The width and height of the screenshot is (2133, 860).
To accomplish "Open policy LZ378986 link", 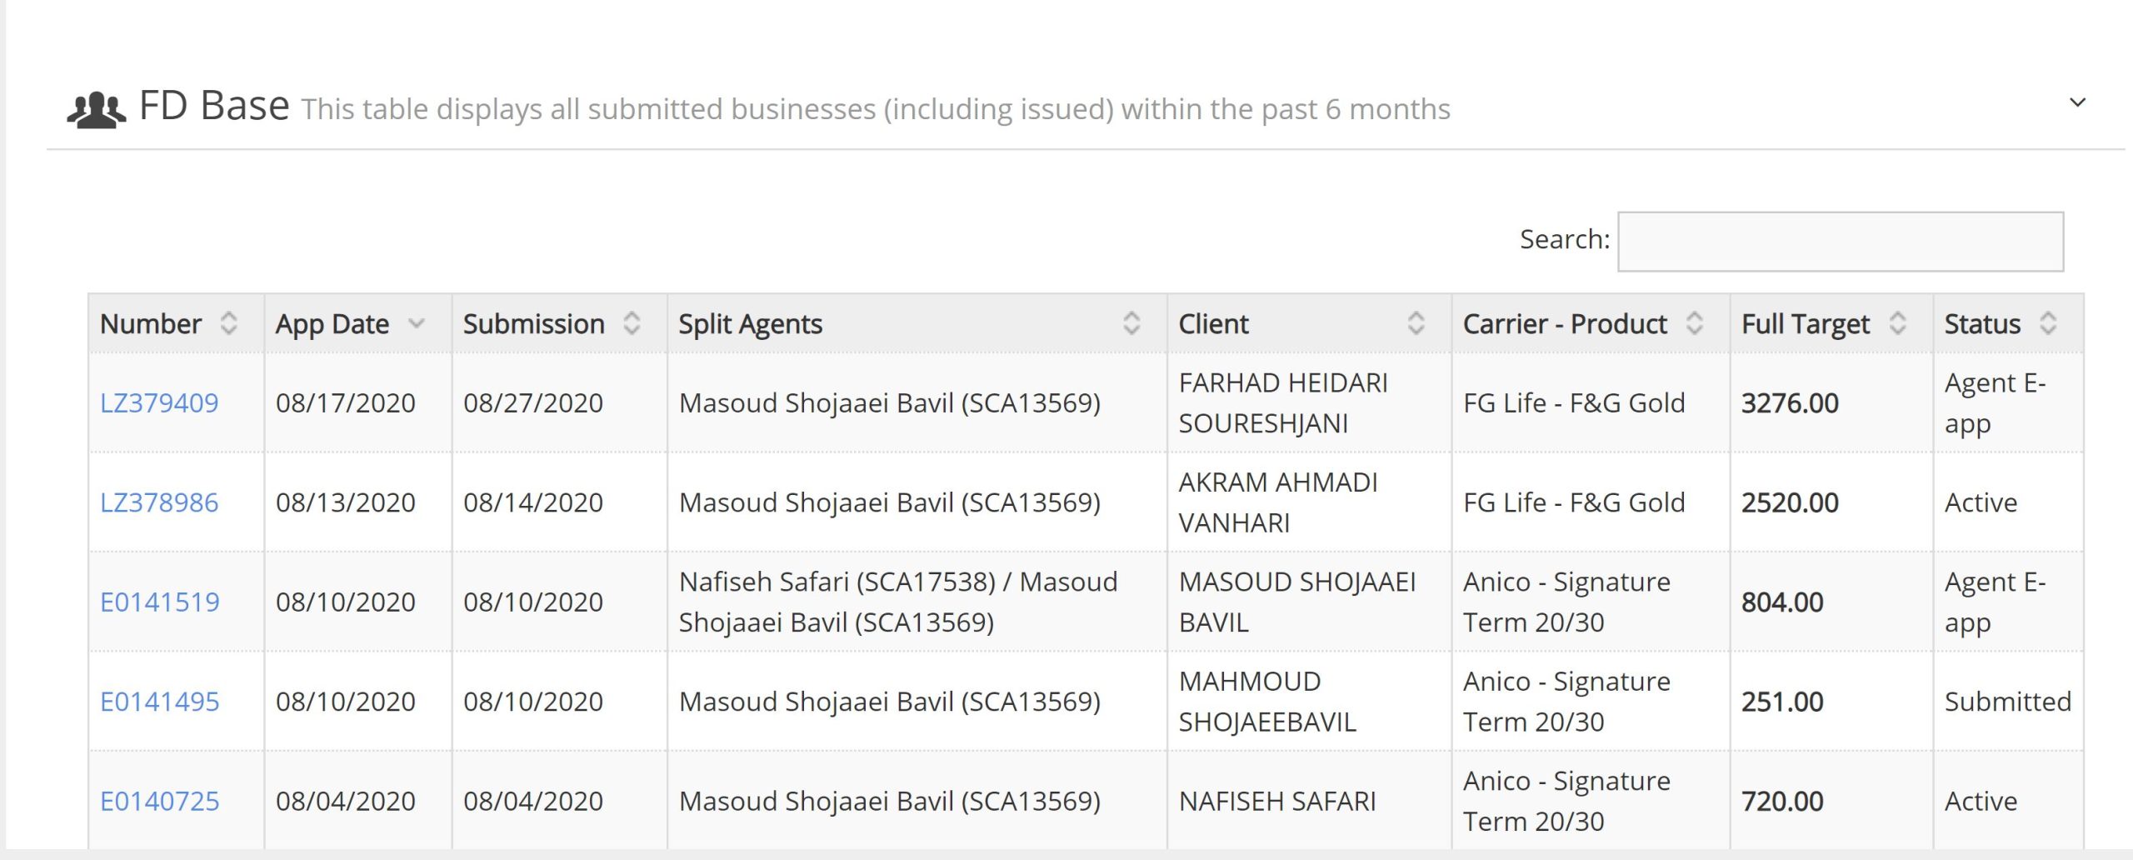I will [x=159, y=502].
